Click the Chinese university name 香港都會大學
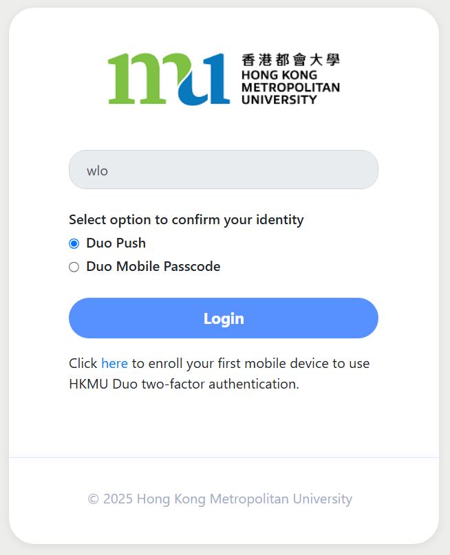450x555 pixels. pos(290,60)
